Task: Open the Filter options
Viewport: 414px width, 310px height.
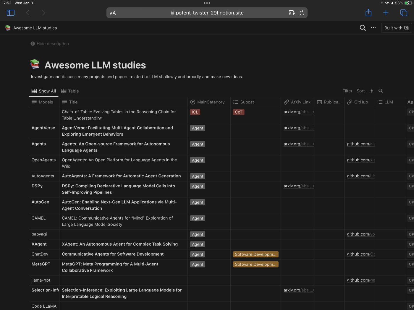Action: [x=347, y=91]
